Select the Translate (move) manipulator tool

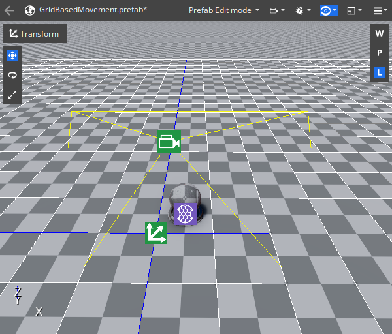coord(12,55)
